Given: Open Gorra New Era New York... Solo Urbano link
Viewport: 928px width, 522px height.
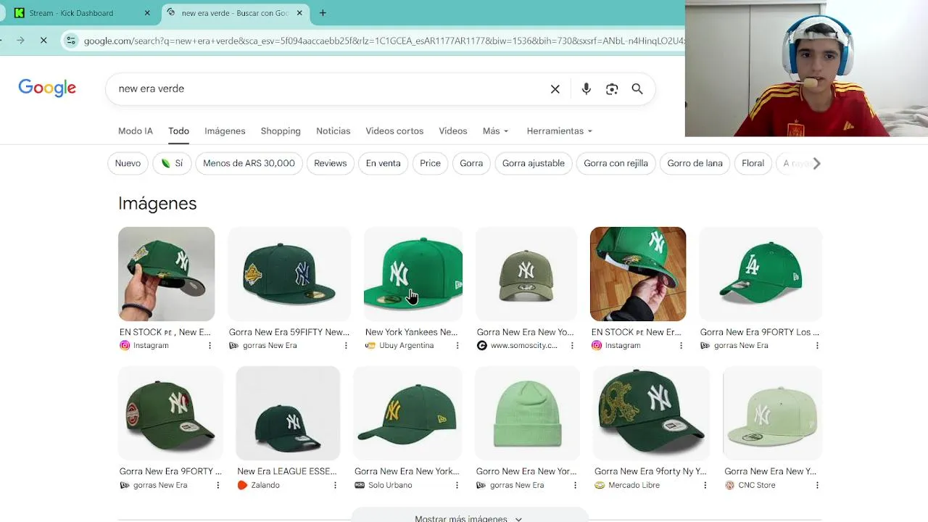Looking at the screenshot, I should 407,471.
